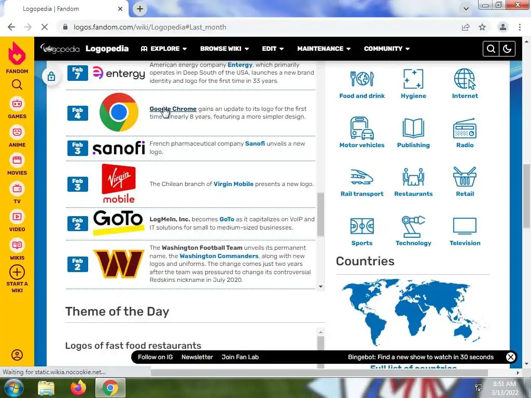Click the Bingebot promo text
The width and height of the screenshot is (531, 398).
(421, 357)
